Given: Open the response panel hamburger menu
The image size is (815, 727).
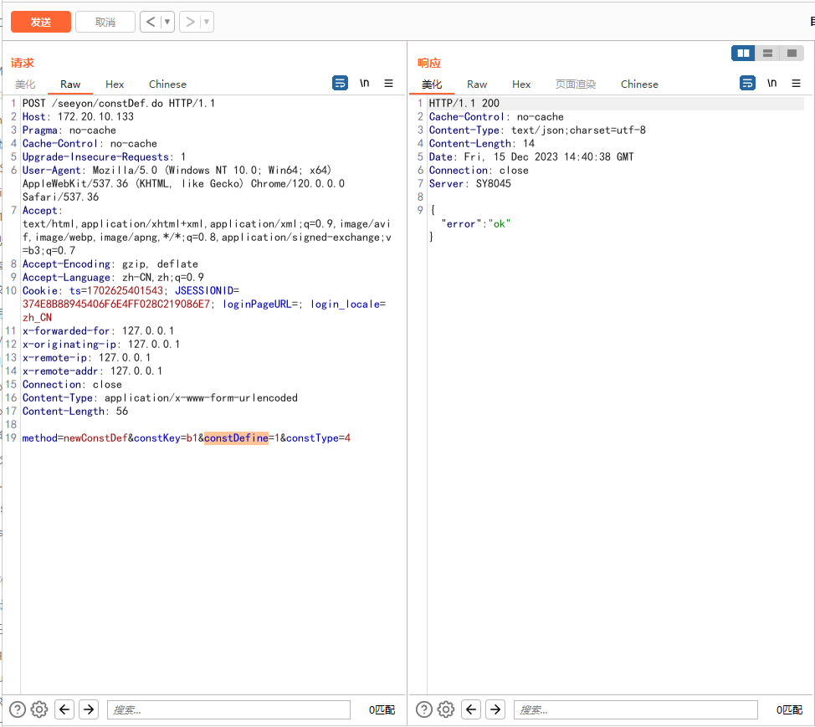Looking at the screenshot, I should tap(796, 83).
